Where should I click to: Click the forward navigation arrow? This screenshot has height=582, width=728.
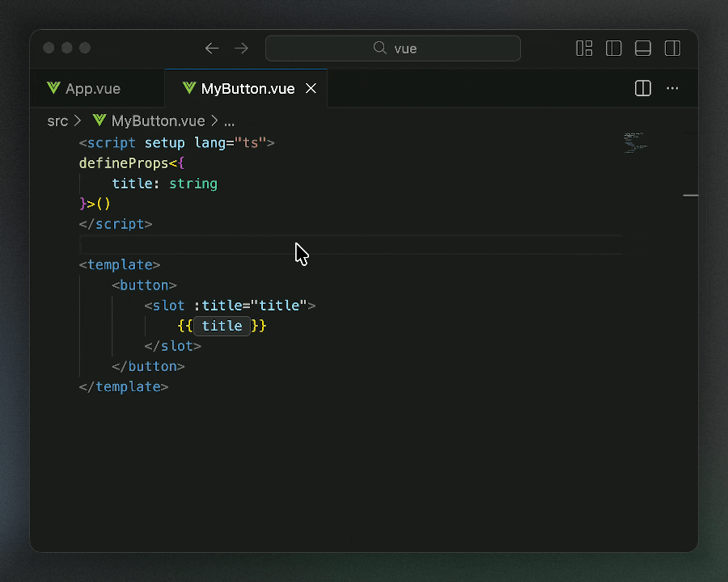(241, 48)
